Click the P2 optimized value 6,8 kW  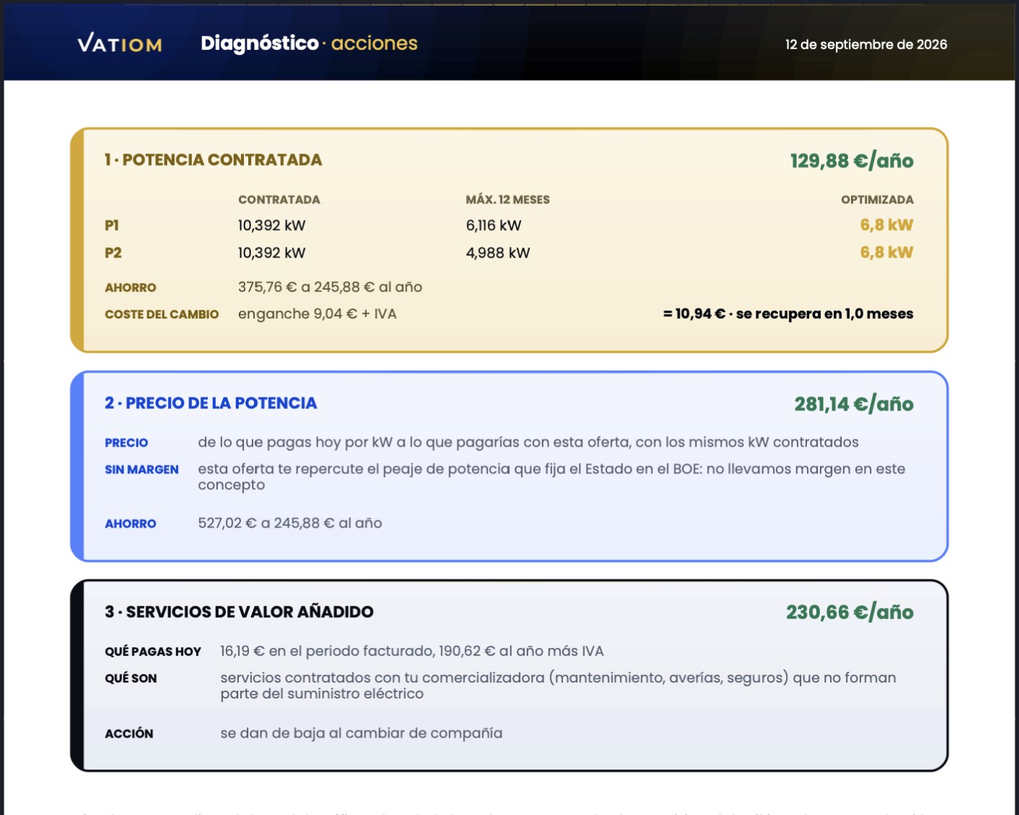tap(887, 253)
